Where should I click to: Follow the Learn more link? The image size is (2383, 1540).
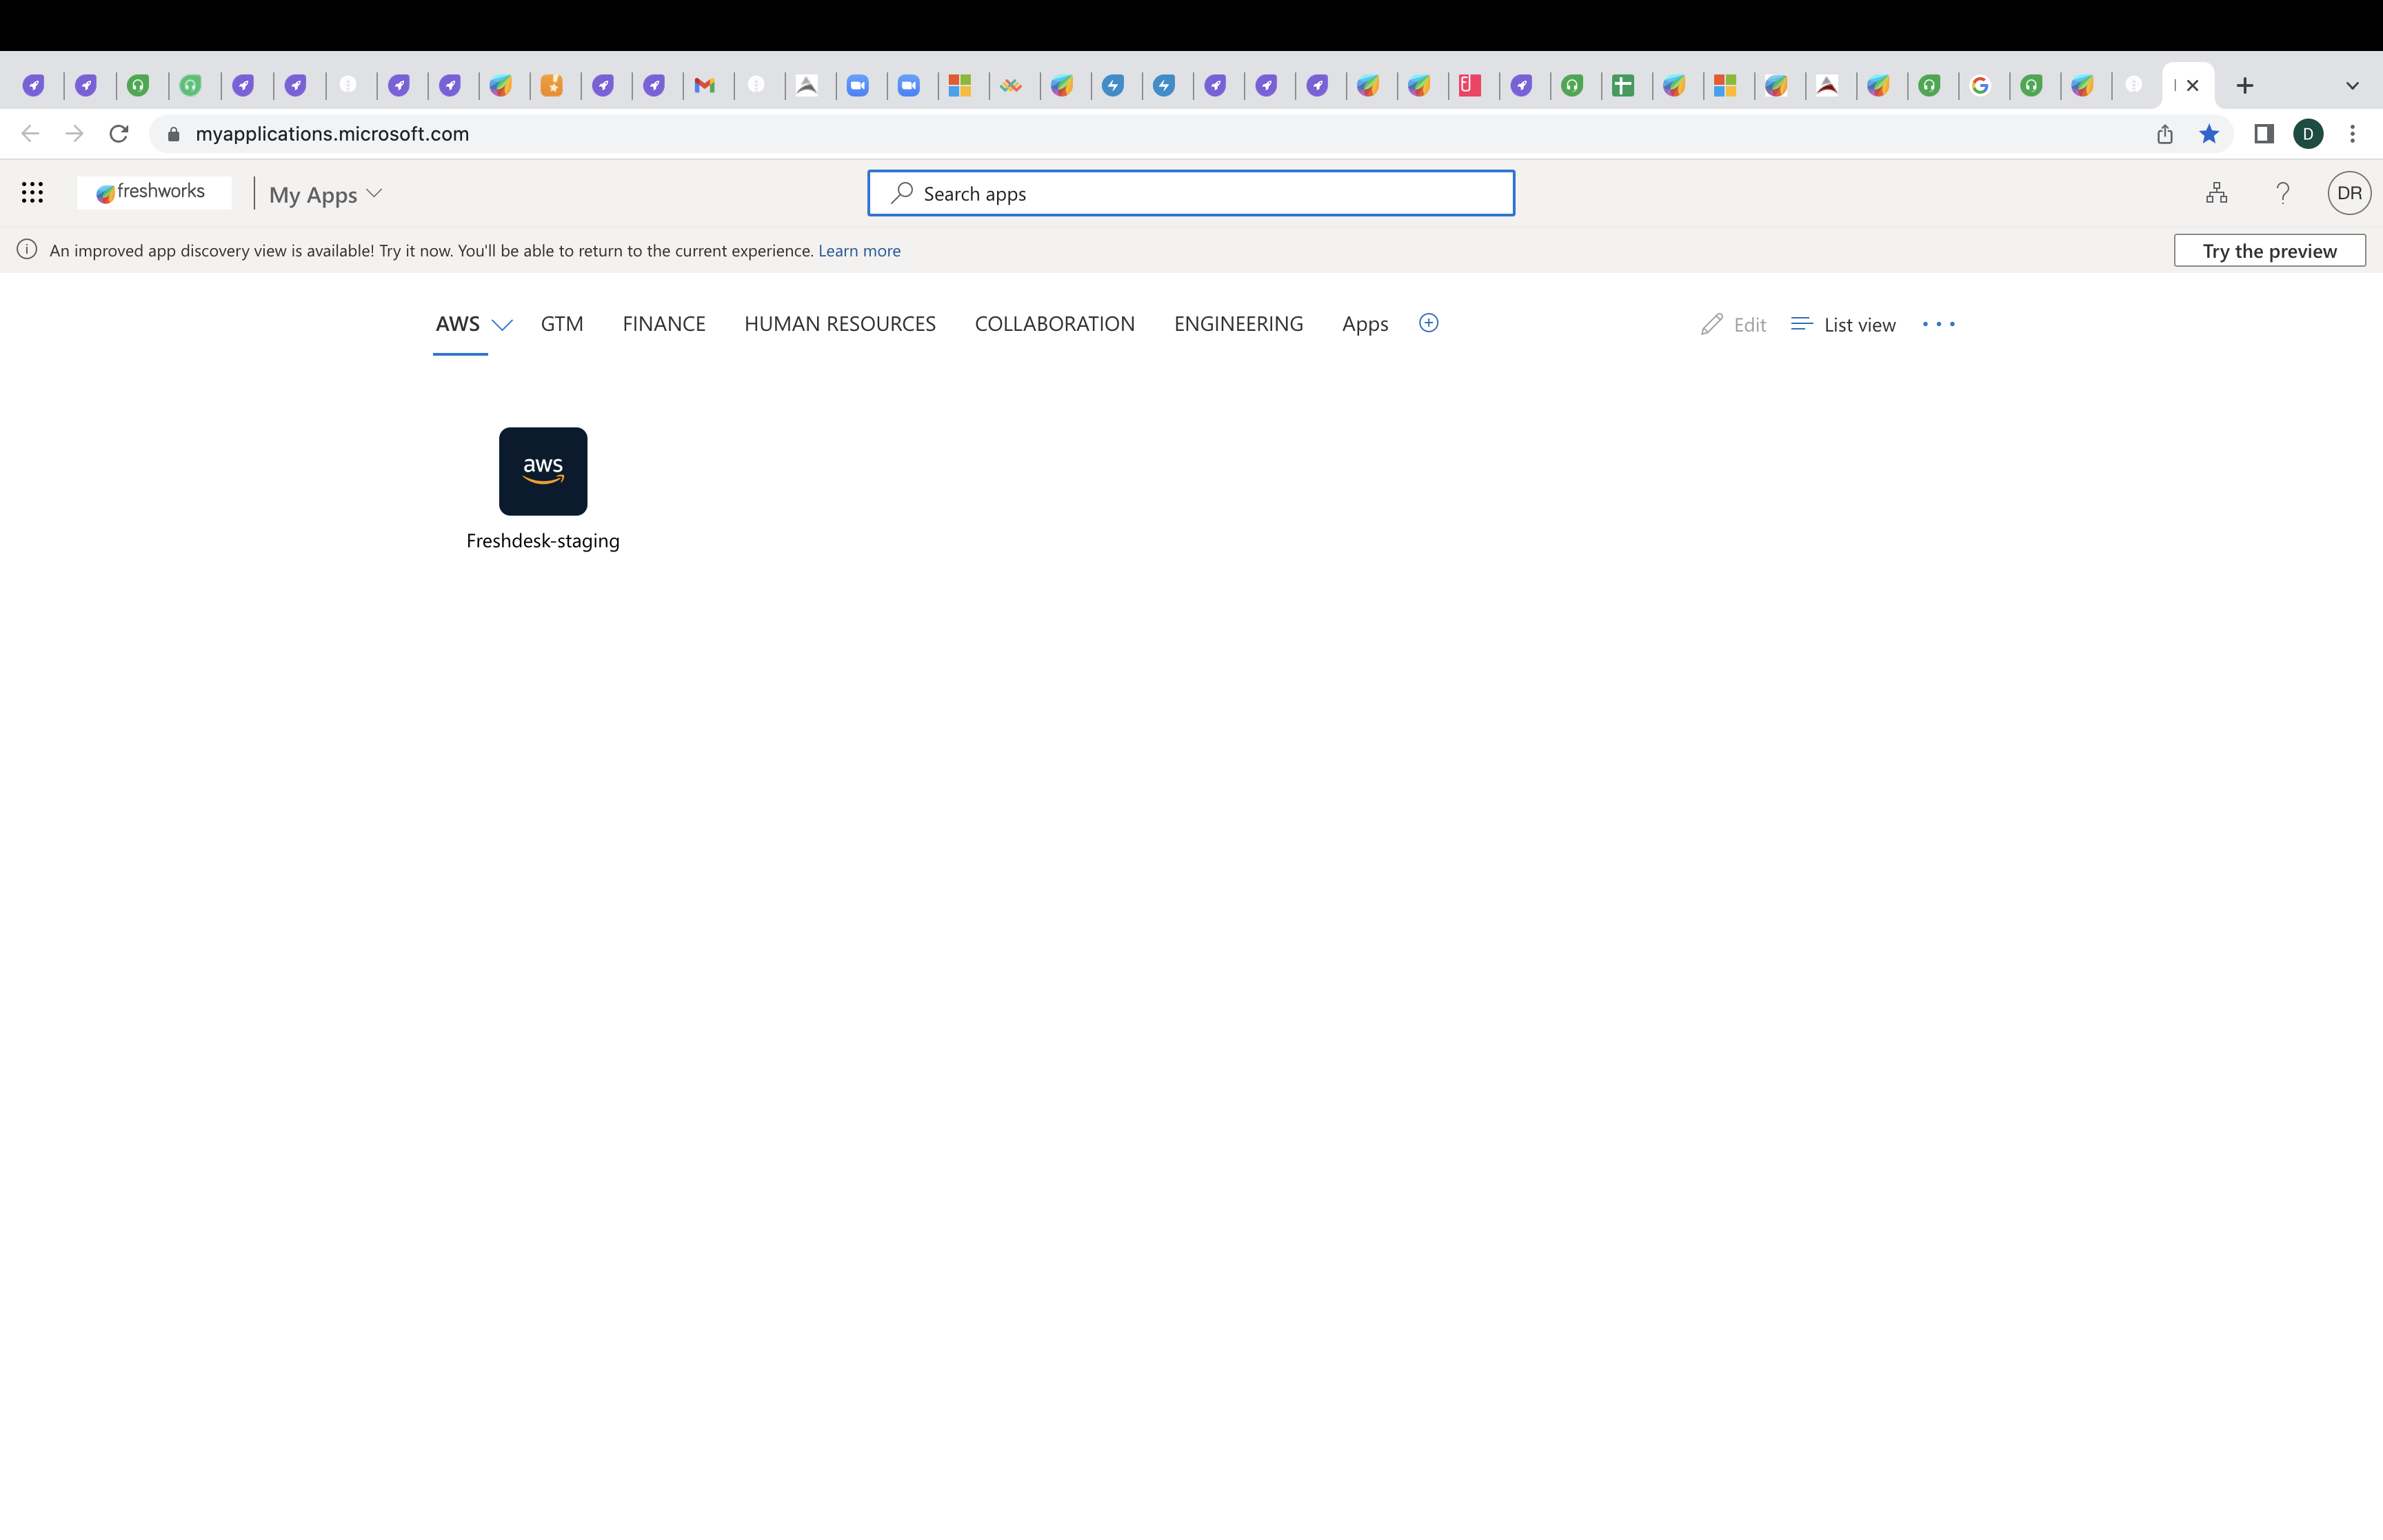coord(859,251)
